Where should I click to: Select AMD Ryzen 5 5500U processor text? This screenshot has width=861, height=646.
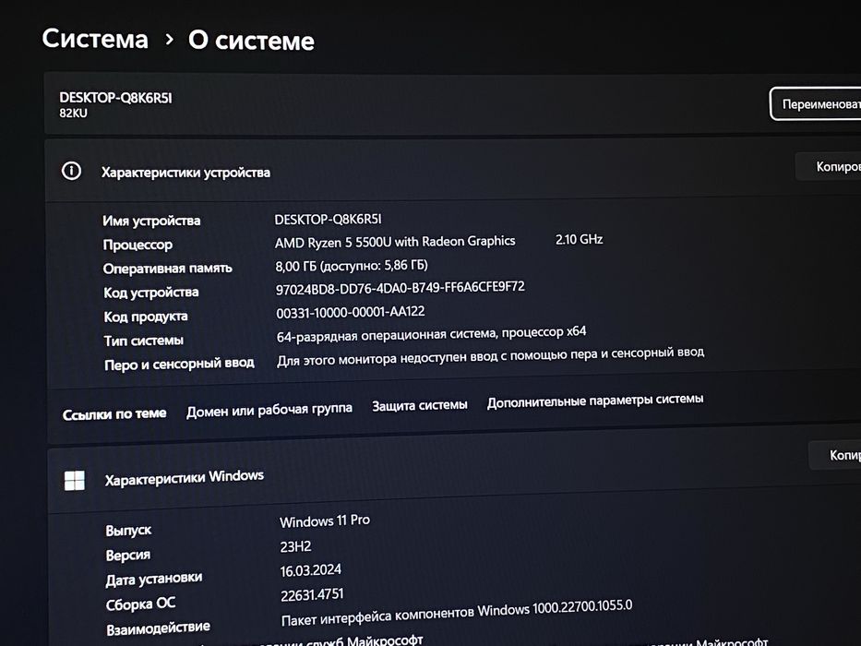pyautogui.click(x=395, y=242)
